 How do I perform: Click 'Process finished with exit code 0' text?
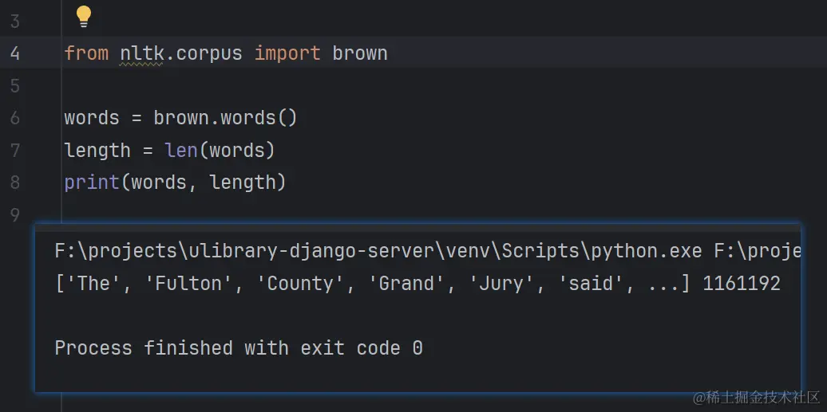238,348
